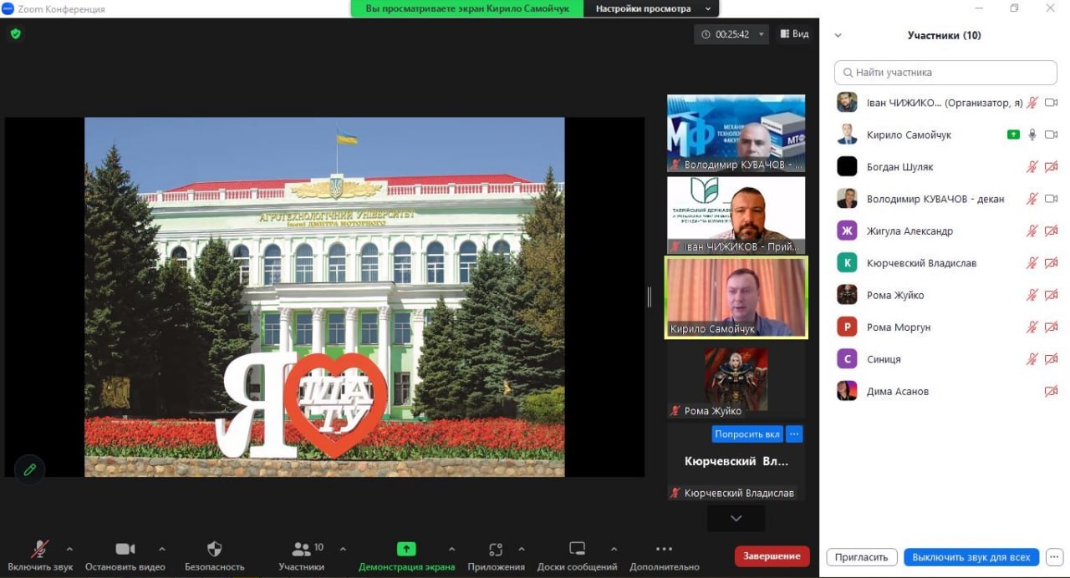Click disabled camera icon for Кюрчевский Владислав row
The image size is (1070, 578).
click(1052, 263)
